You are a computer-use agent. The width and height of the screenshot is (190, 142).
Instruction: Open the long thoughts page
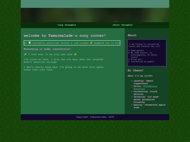66,25
